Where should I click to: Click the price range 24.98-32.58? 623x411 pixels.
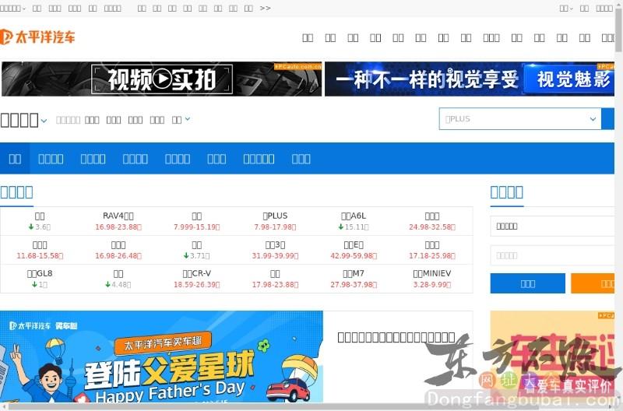click(432, 227)
